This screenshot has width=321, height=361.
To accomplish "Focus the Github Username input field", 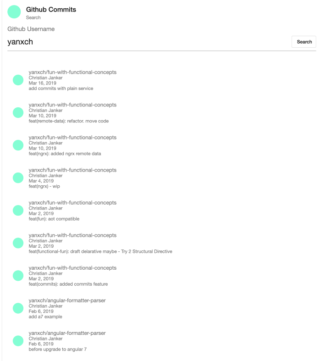I will click(x=147, y=42).
